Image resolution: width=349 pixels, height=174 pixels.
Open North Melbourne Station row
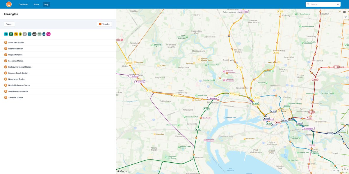(58, 85)
